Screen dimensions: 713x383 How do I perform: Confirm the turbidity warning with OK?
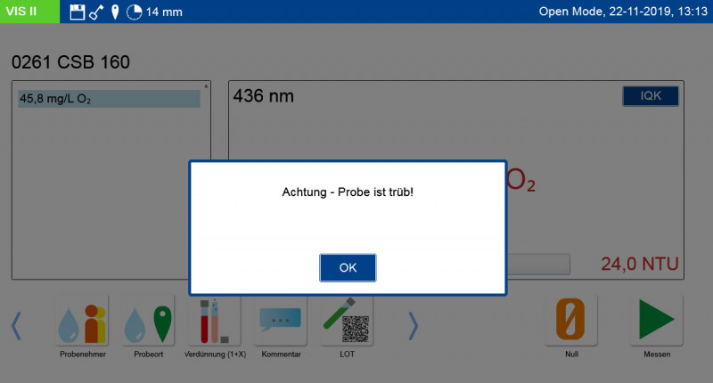[x=348, y=267]
